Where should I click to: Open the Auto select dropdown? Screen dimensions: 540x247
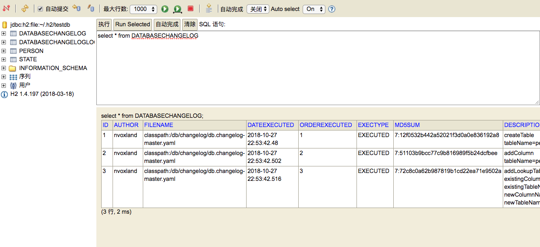coord(314,9)
